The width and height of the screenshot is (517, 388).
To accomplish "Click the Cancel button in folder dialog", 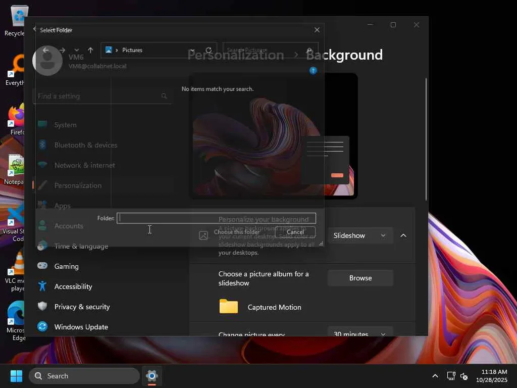I will point(295,232).
